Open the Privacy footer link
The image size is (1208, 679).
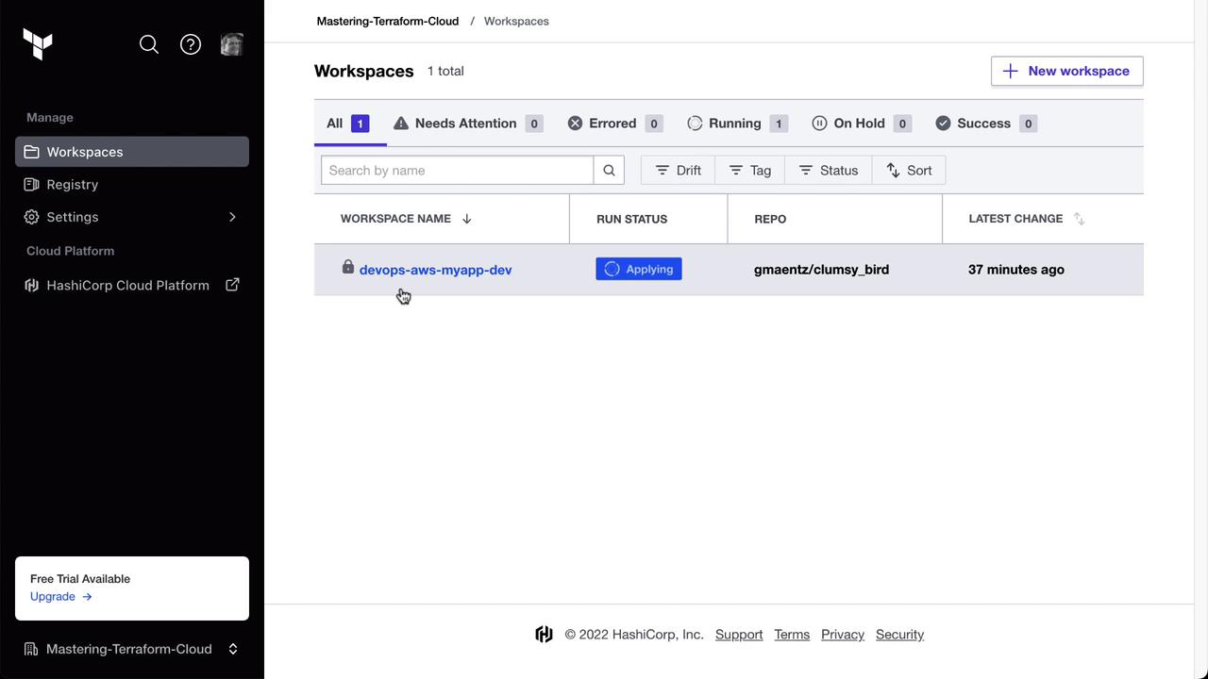click(843, 635)
